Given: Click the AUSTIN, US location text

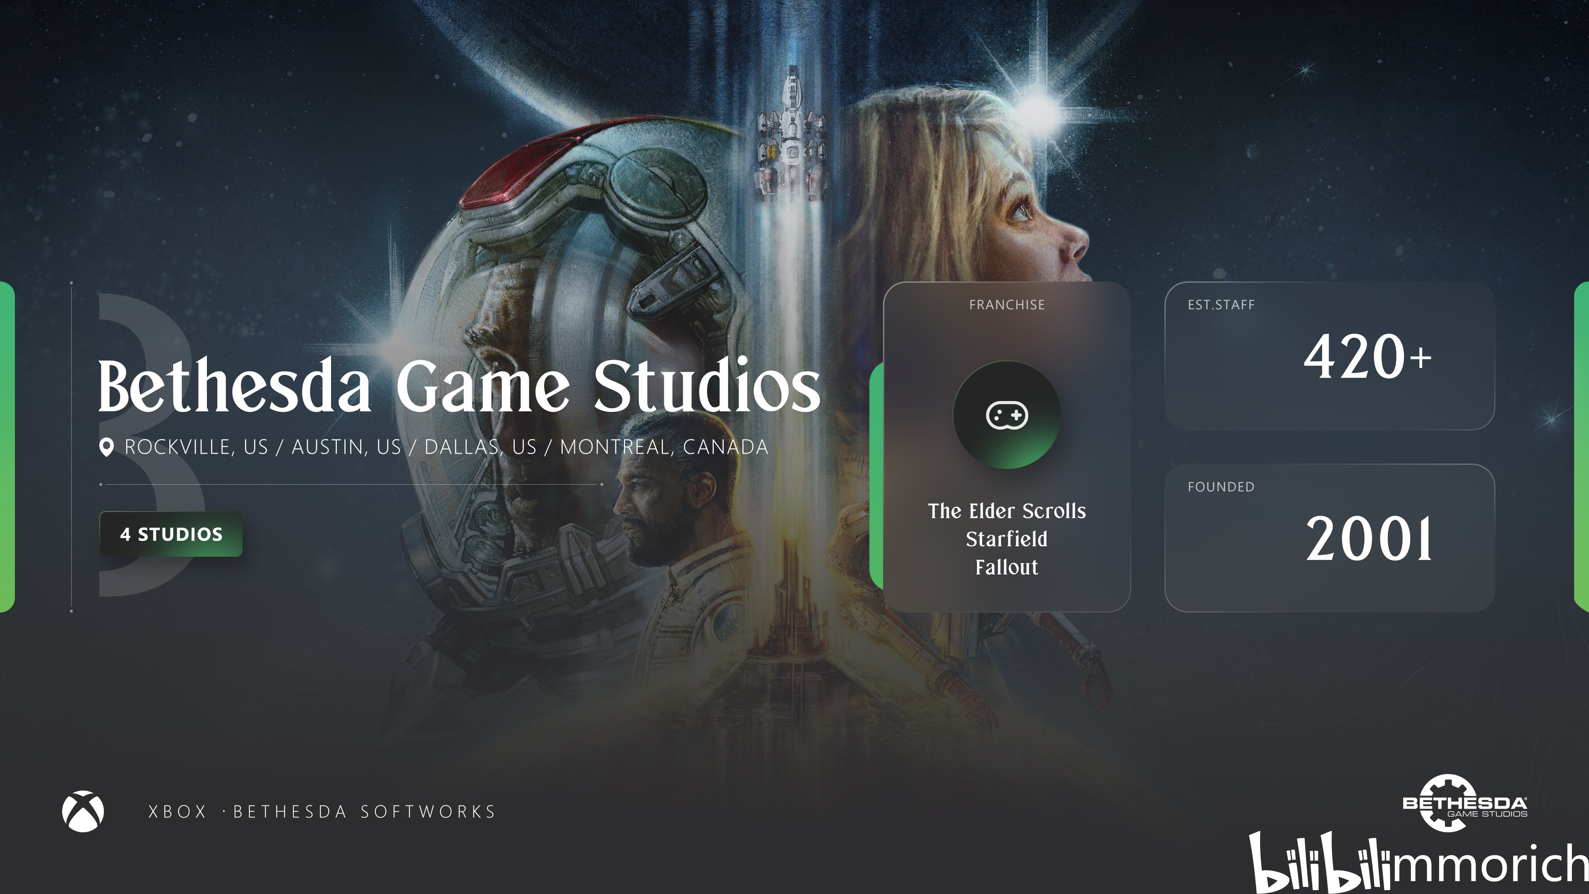Looking at the screenshot, I should coord(346,447).
